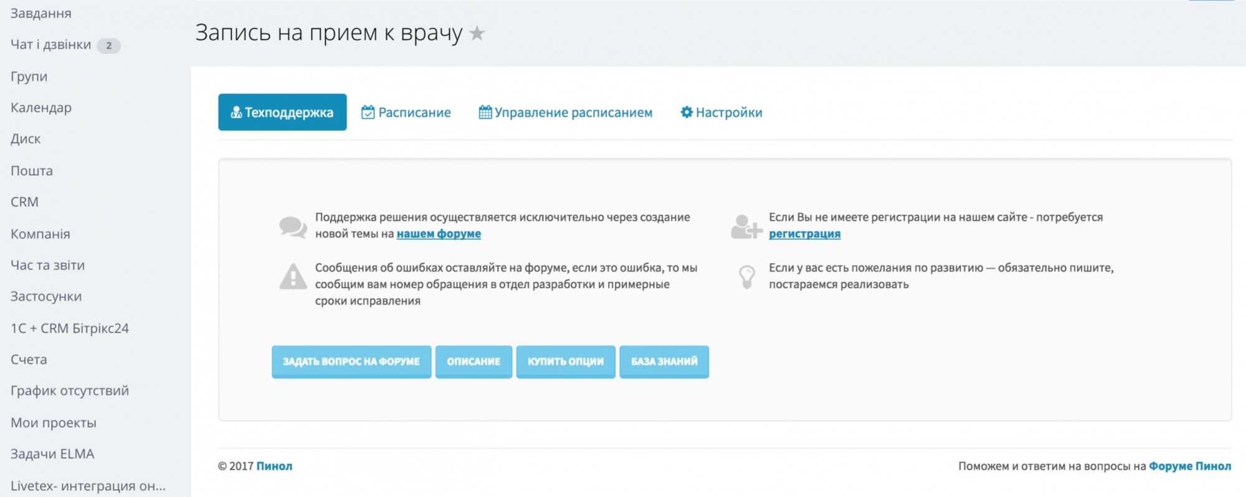Viewport: 1246px width, 497px height.
Task: Open the регистрация link
Action: pyautogui.click(x=804, y=234)
